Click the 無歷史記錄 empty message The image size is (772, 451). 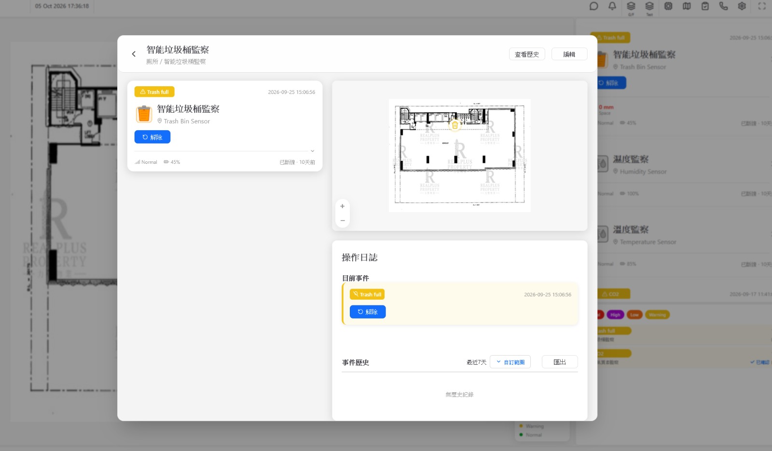point(459,395)
